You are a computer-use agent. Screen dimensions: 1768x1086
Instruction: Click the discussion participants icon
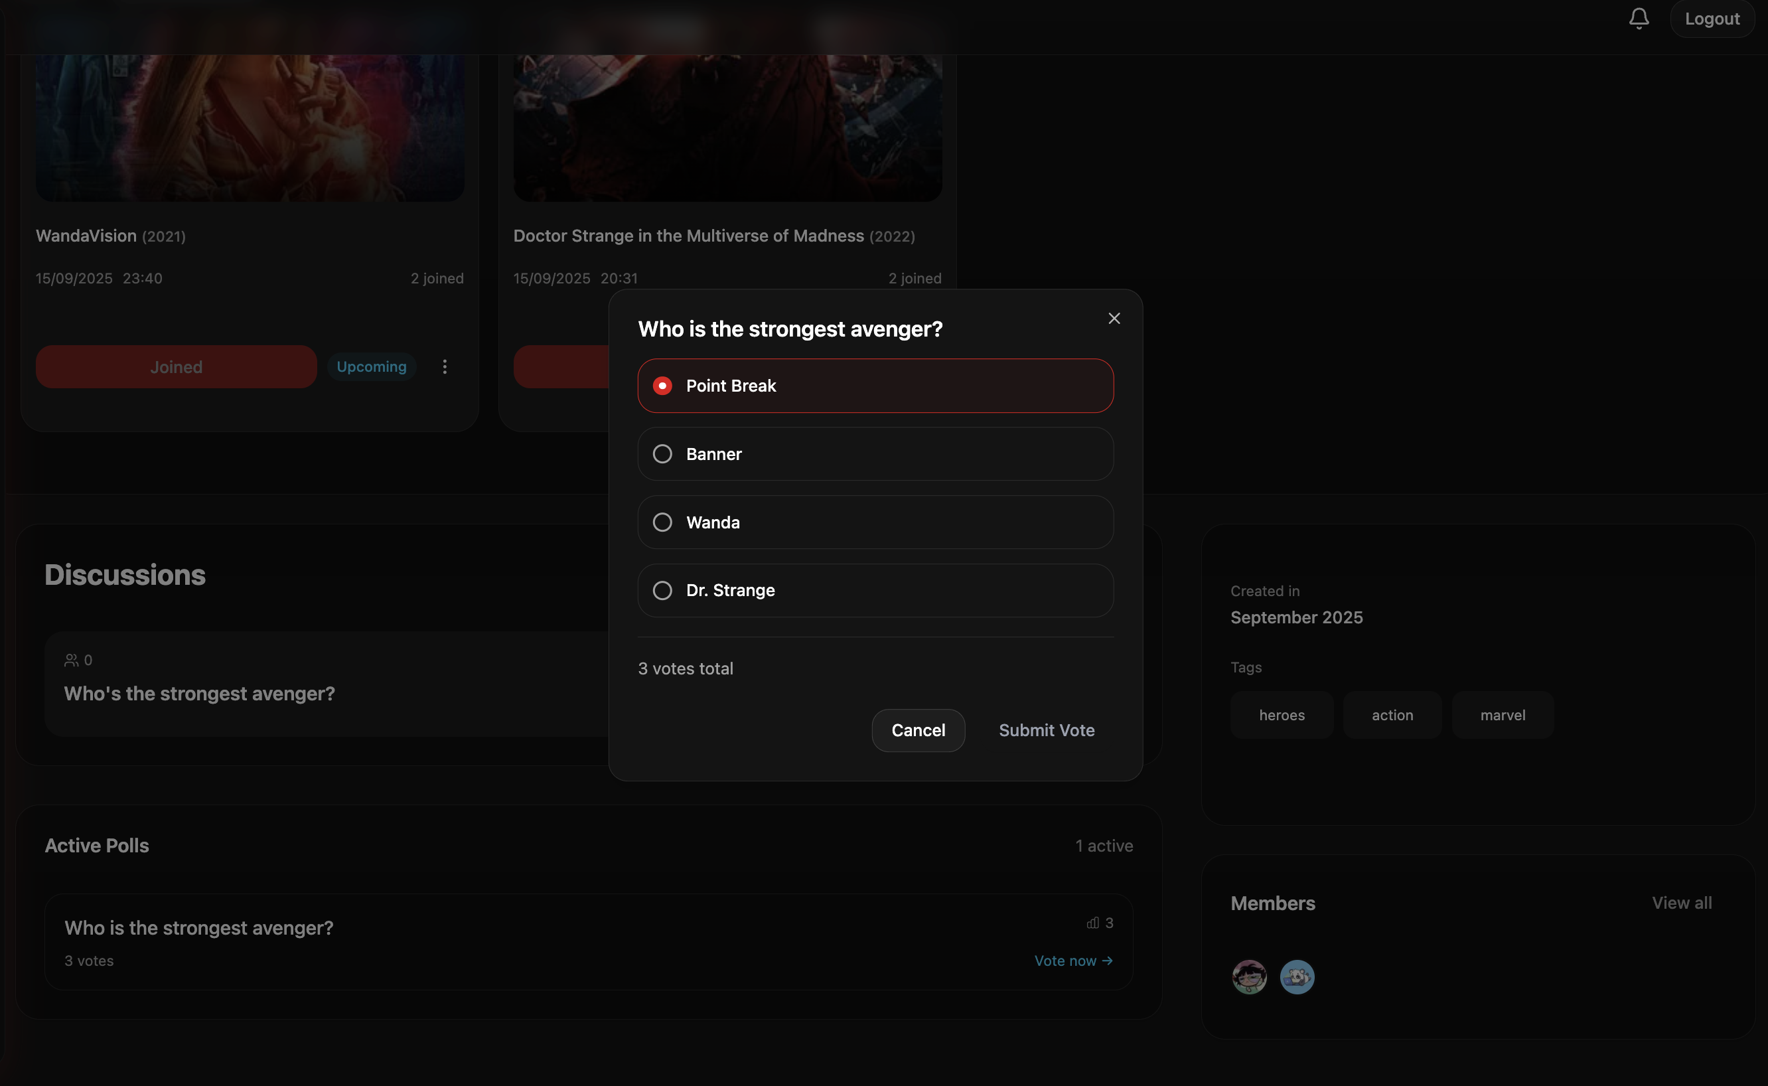[71, 660]
